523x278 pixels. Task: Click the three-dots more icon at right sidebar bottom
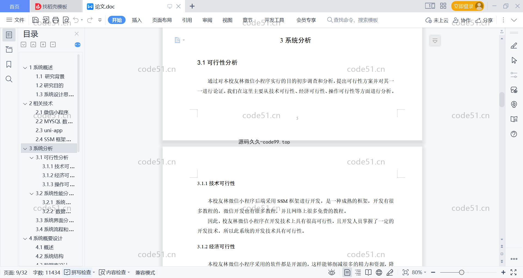tap(514, 259)
